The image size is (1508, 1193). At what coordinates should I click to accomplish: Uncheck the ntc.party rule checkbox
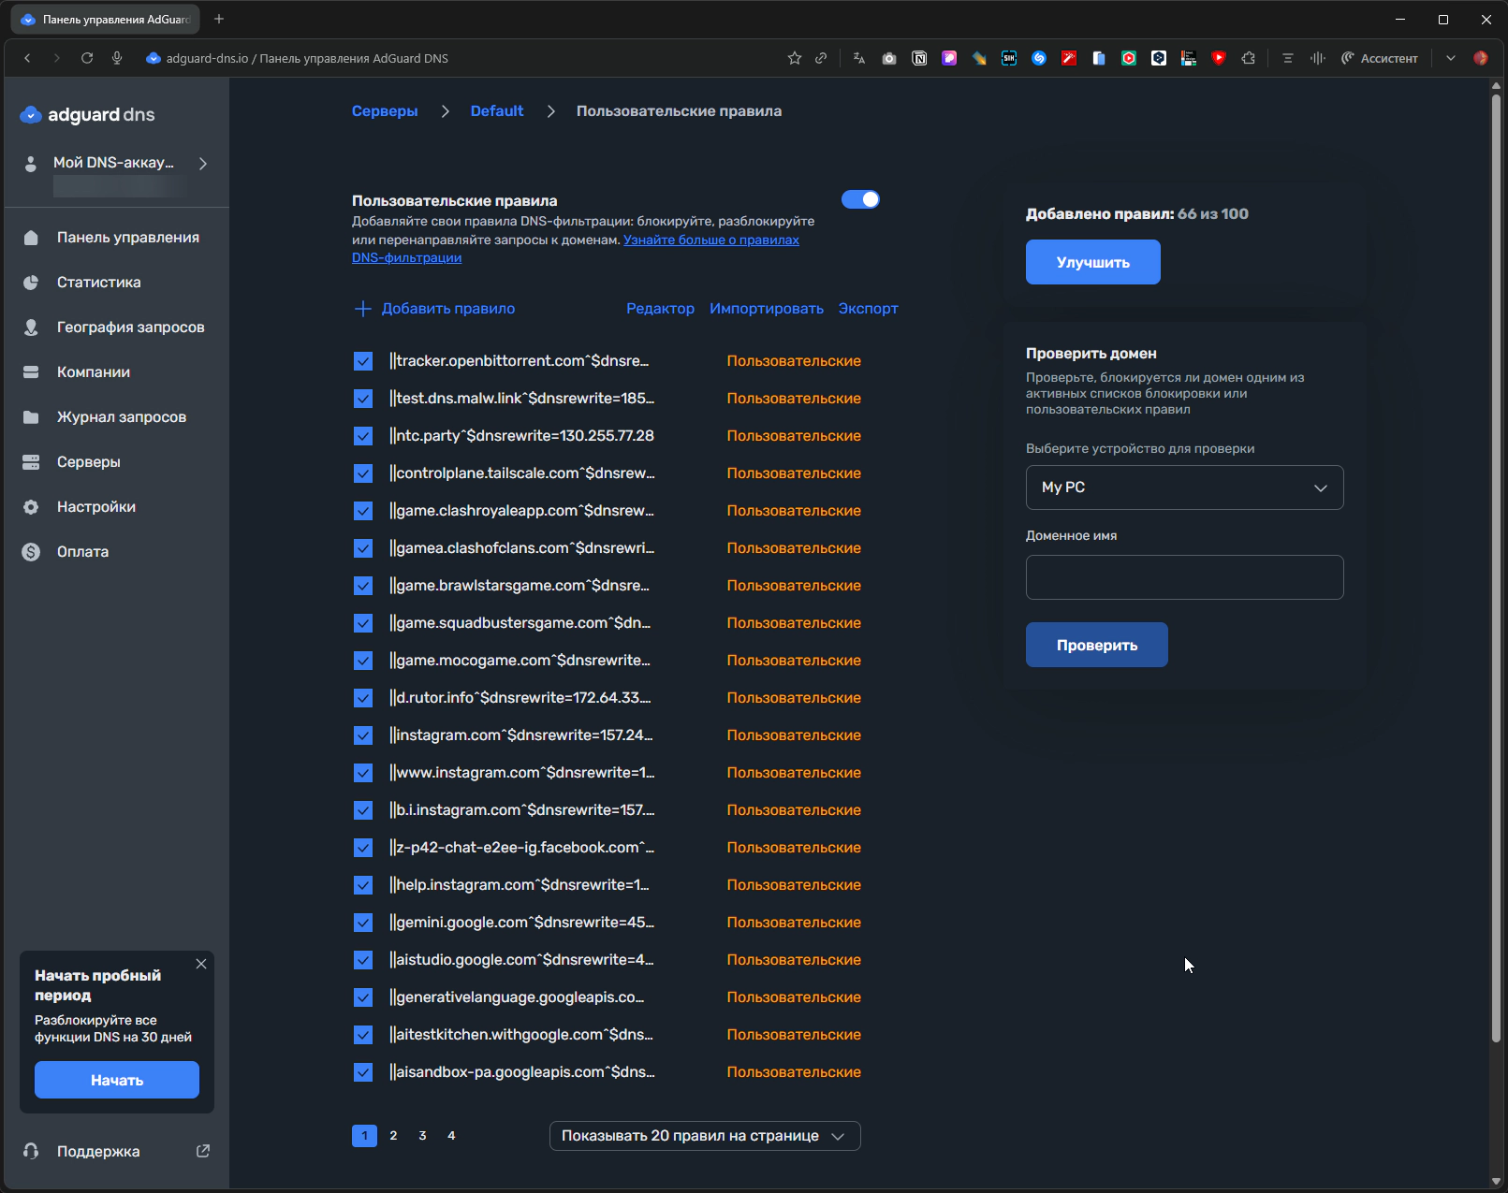coord(363,436)
